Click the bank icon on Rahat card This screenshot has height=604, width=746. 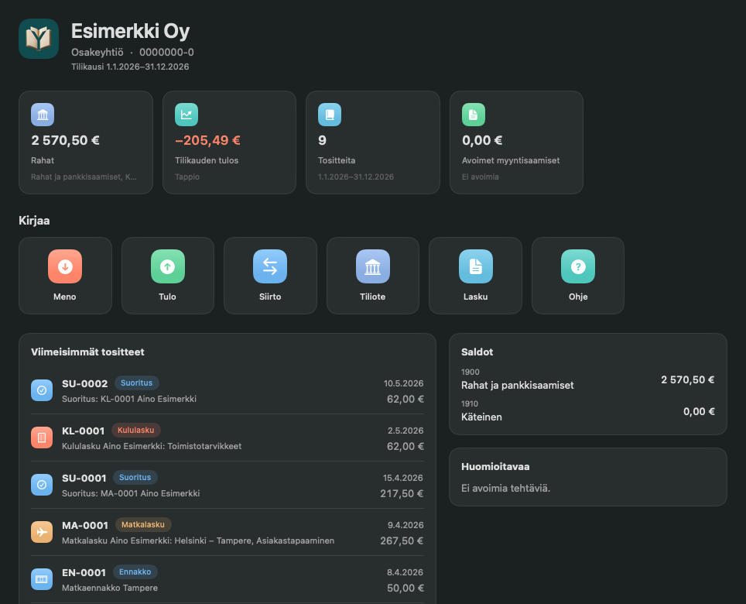pos(43,115)
